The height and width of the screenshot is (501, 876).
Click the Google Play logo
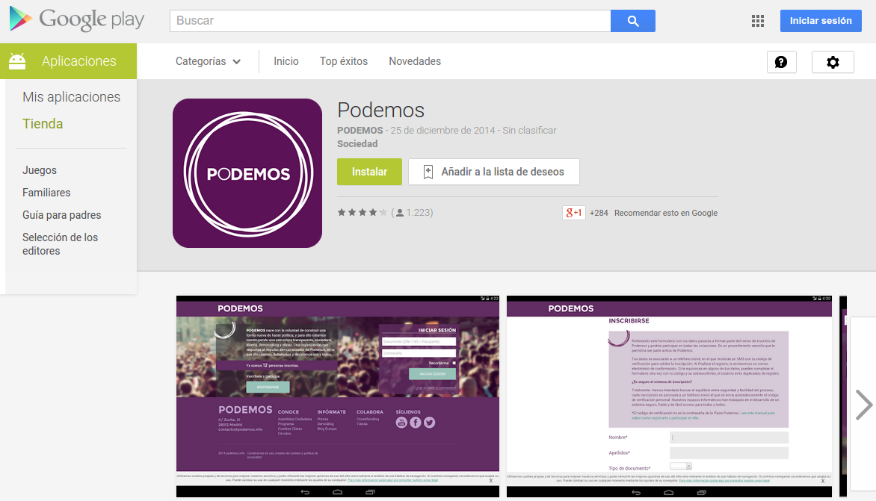pyautogui.click(x=77, y=19)
